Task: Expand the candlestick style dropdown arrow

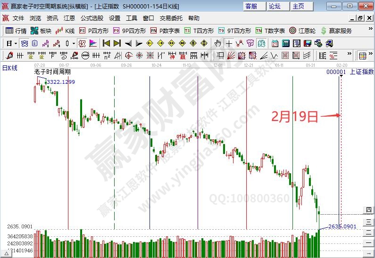Action: [74, 44]
